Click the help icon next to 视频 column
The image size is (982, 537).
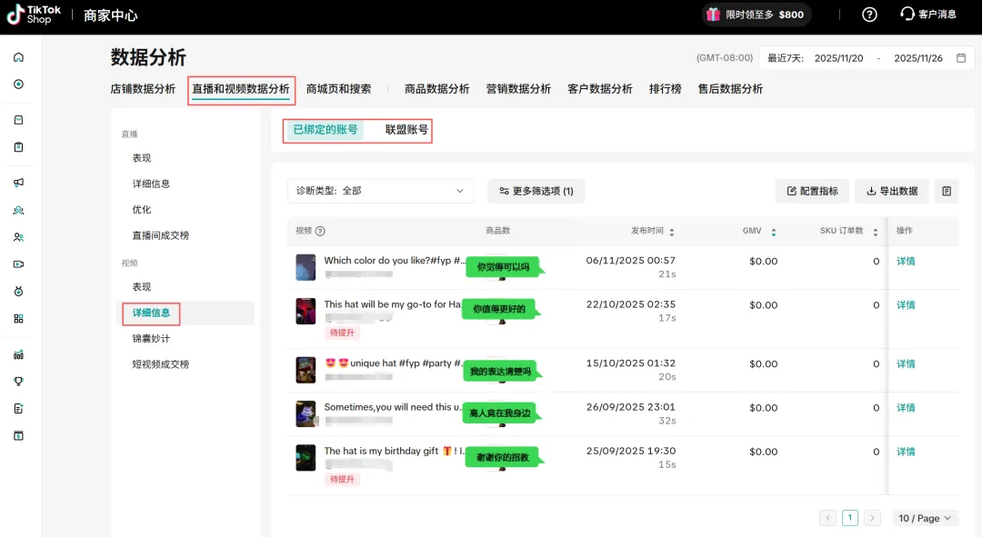320,232
